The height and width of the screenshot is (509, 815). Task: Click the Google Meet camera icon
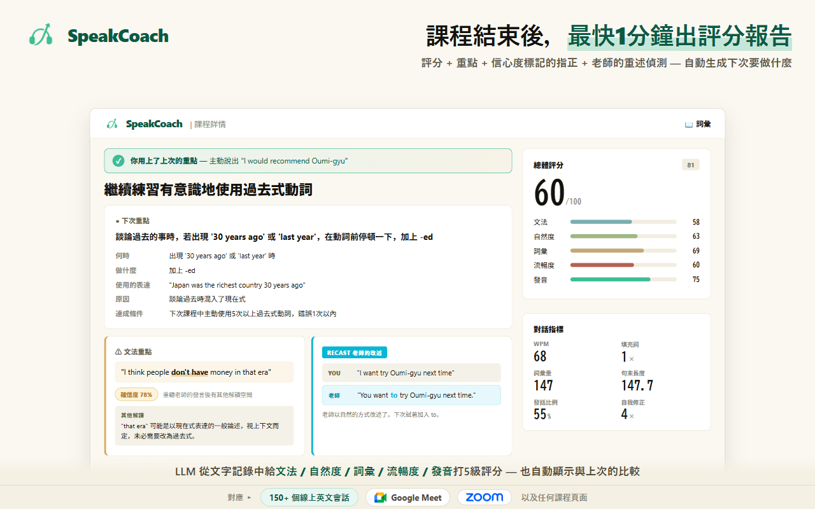tap(380, 498)
